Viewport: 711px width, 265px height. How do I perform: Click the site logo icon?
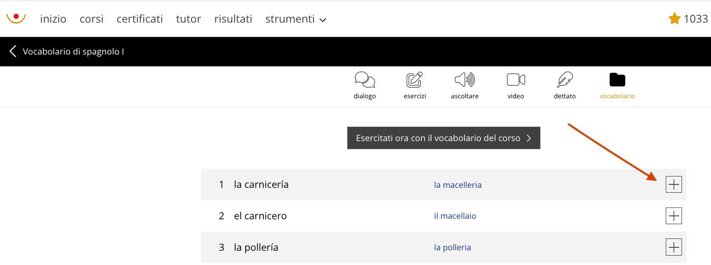(x=16, y=18)
